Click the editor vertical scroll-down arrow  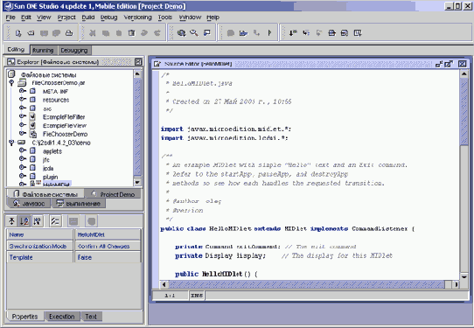coord(464,276)
